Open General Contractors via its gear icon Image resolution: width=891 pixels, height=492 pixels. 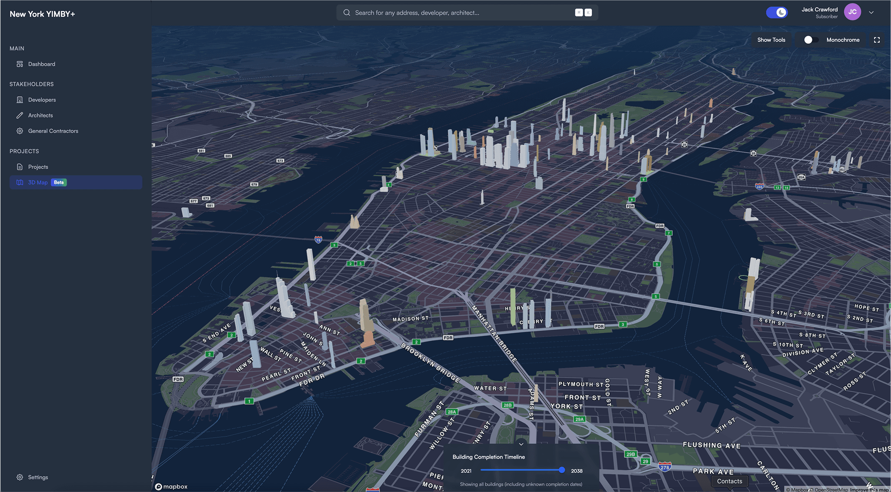pos(20,131)
